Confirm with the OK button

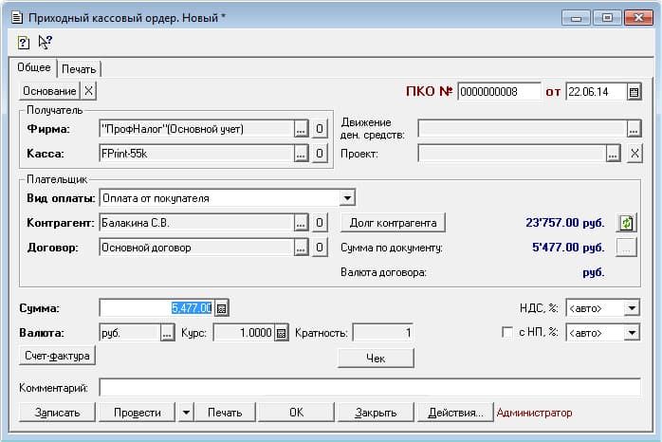click(x=296, y=413)
